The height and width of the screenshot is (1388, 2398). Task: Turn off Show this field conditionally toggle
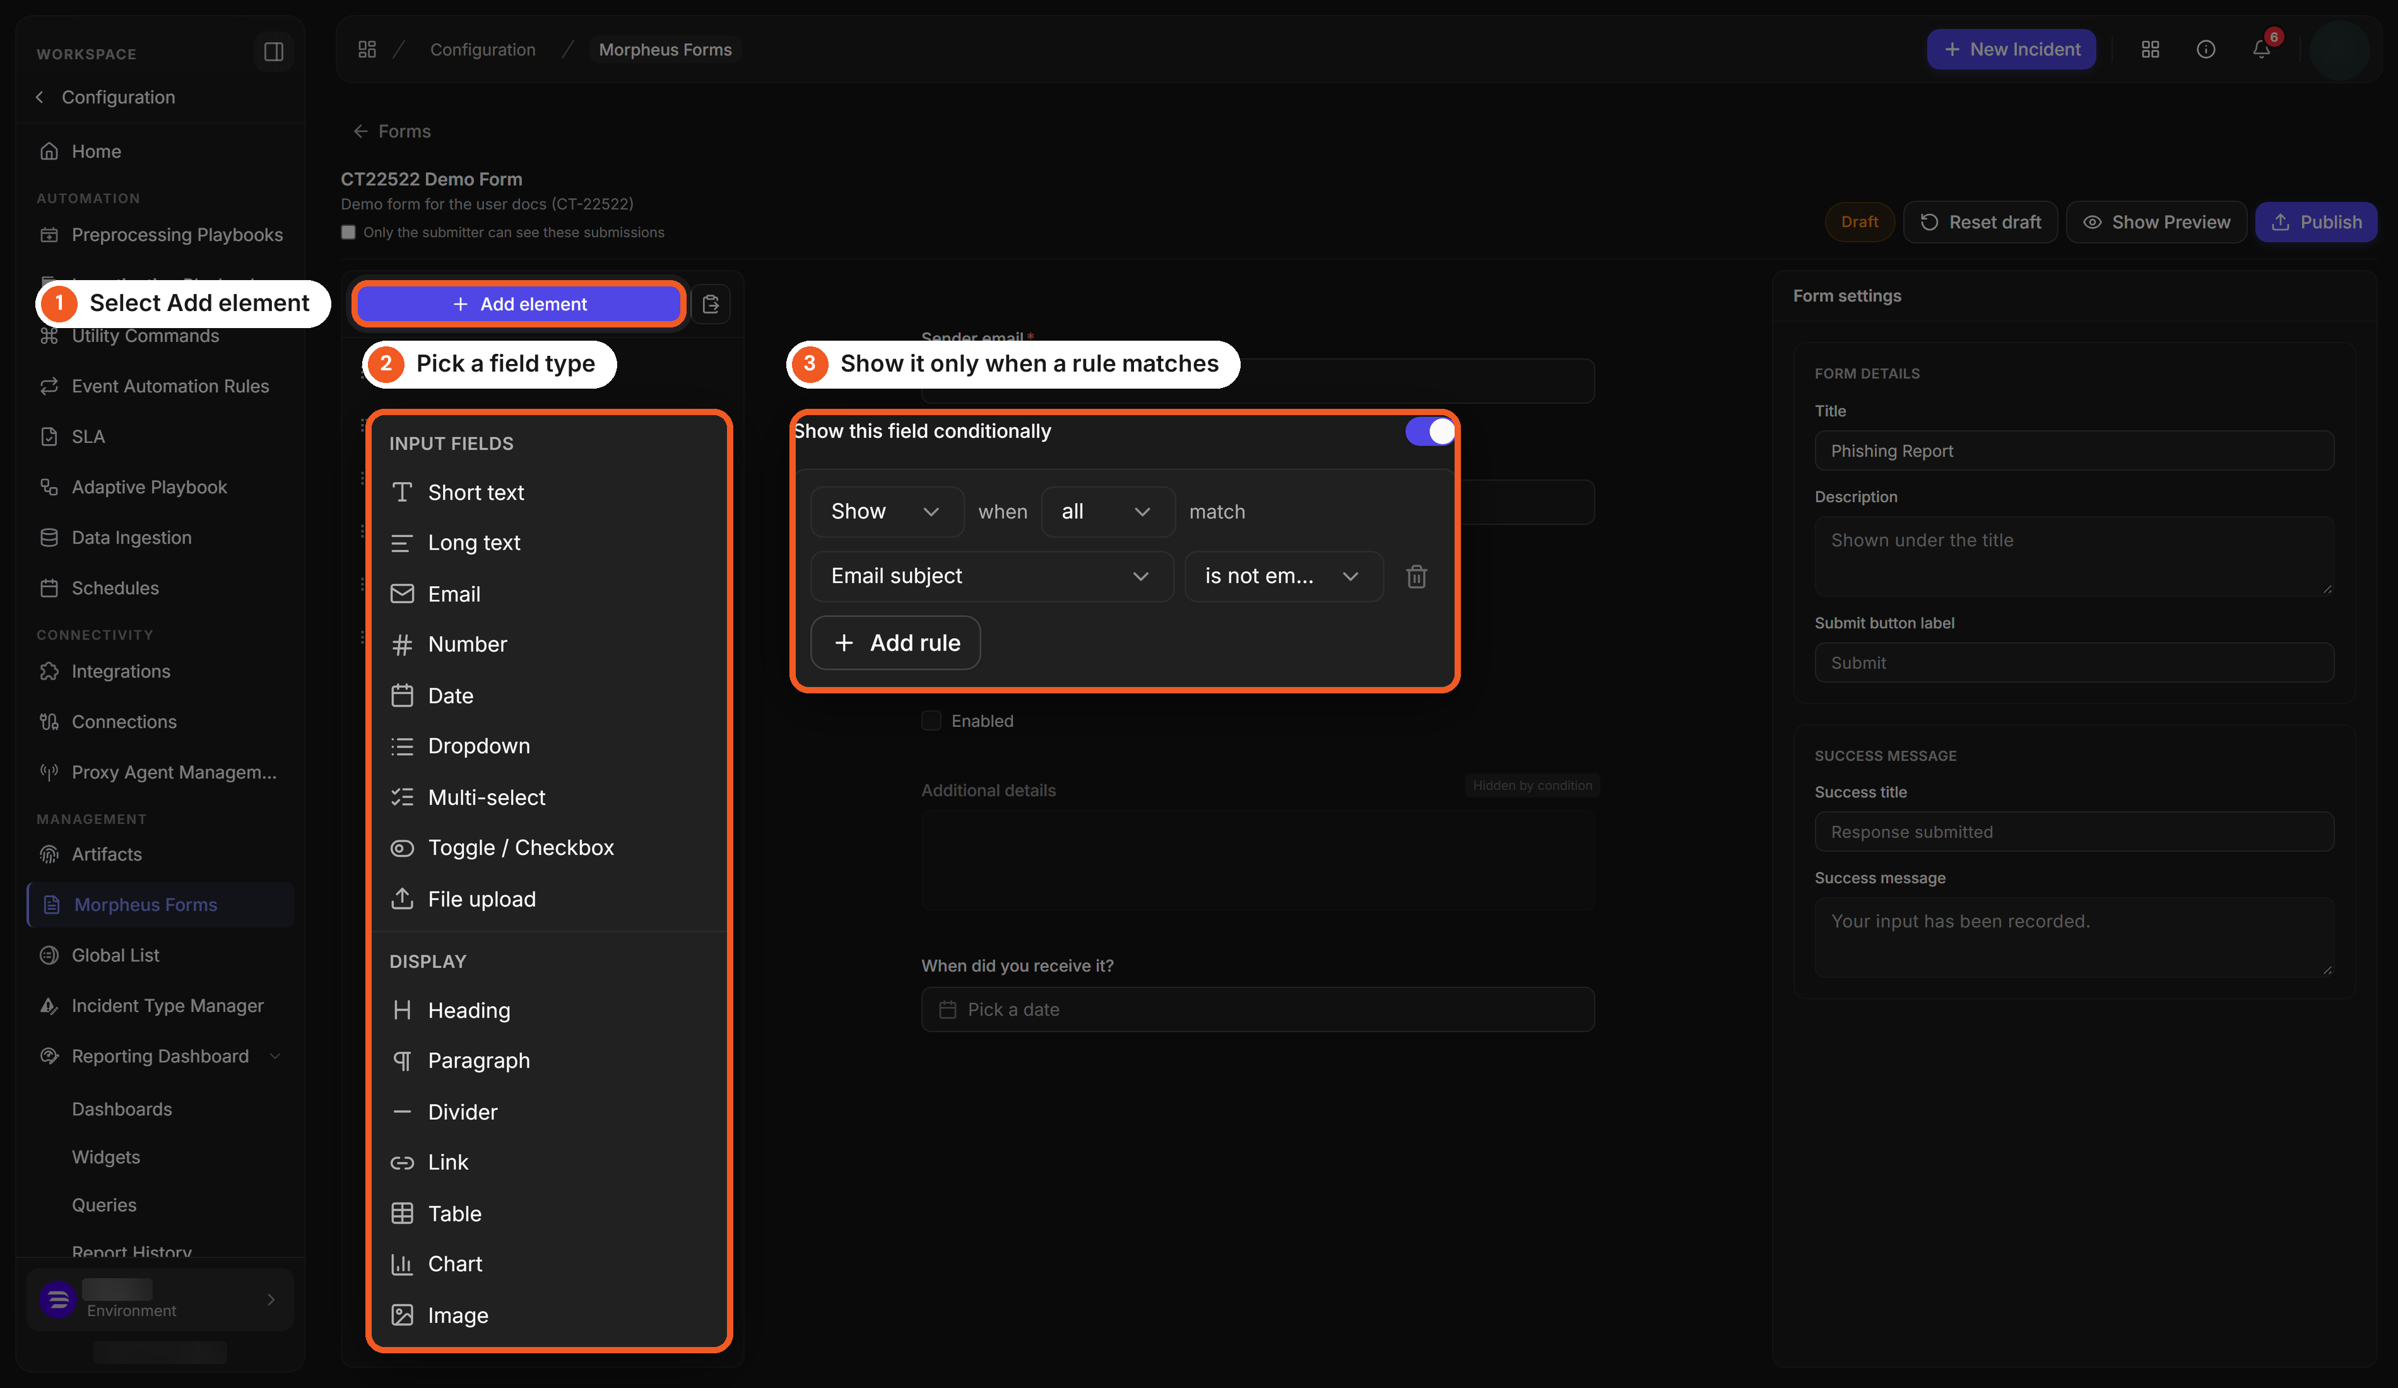coord(1429,432)
